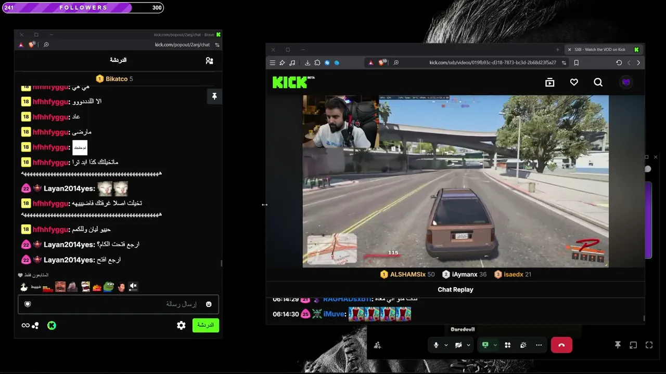Insert the duck emote from quick emotes
Viewport: 666px width, 374px height.
[x=23, y=286]
